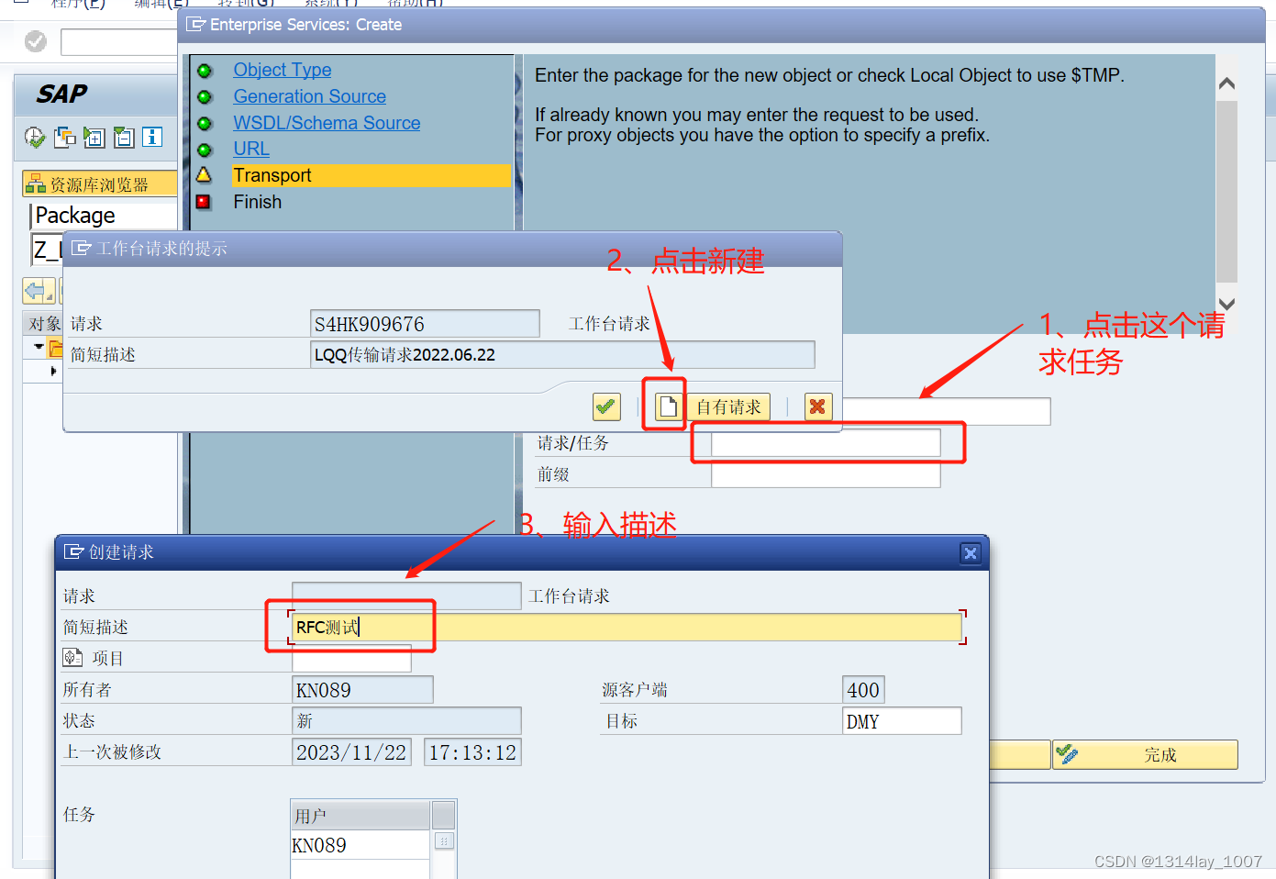
Task: Click the folder icon in the object tree
Action: coord(56,349)
